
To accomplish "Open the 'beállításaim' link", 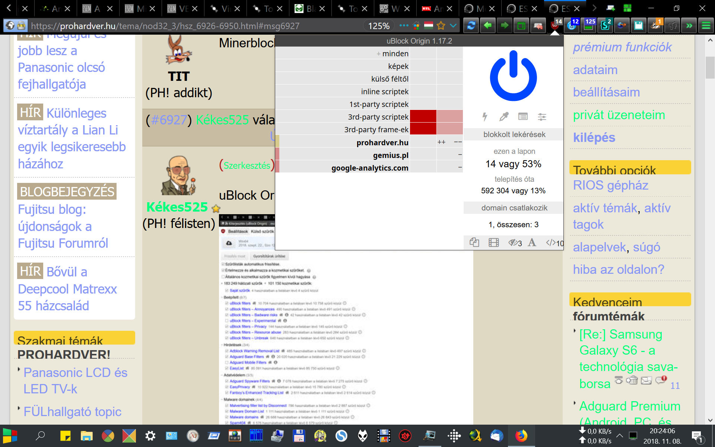I will (x=606, y=92).
